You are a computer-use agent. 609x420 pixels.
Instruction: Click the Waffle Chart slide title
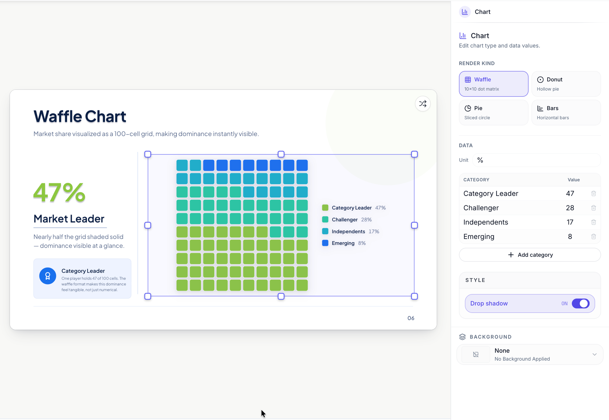(x=80, y=116)
